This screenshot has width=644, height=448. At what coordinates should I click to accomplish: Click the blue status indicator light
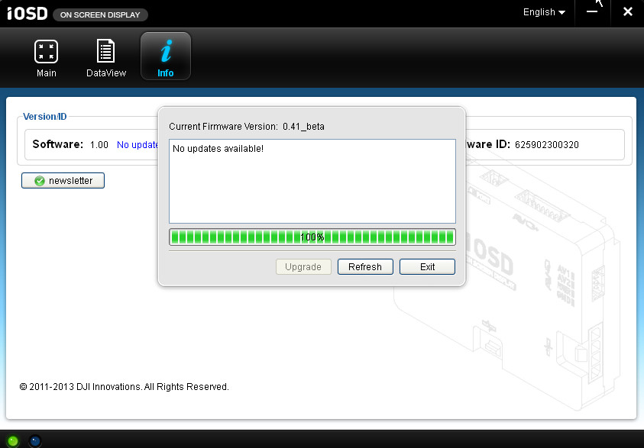pyautogui.click(x=34, y=440)
